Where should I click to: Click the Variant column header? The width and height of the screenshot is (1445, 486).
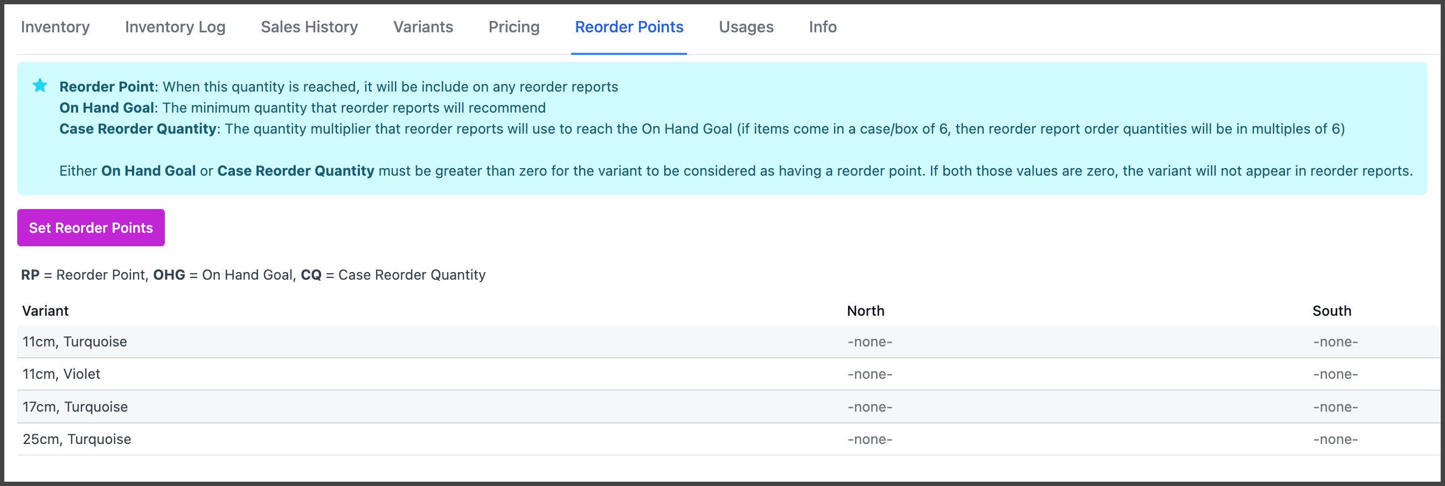point(45,311)
